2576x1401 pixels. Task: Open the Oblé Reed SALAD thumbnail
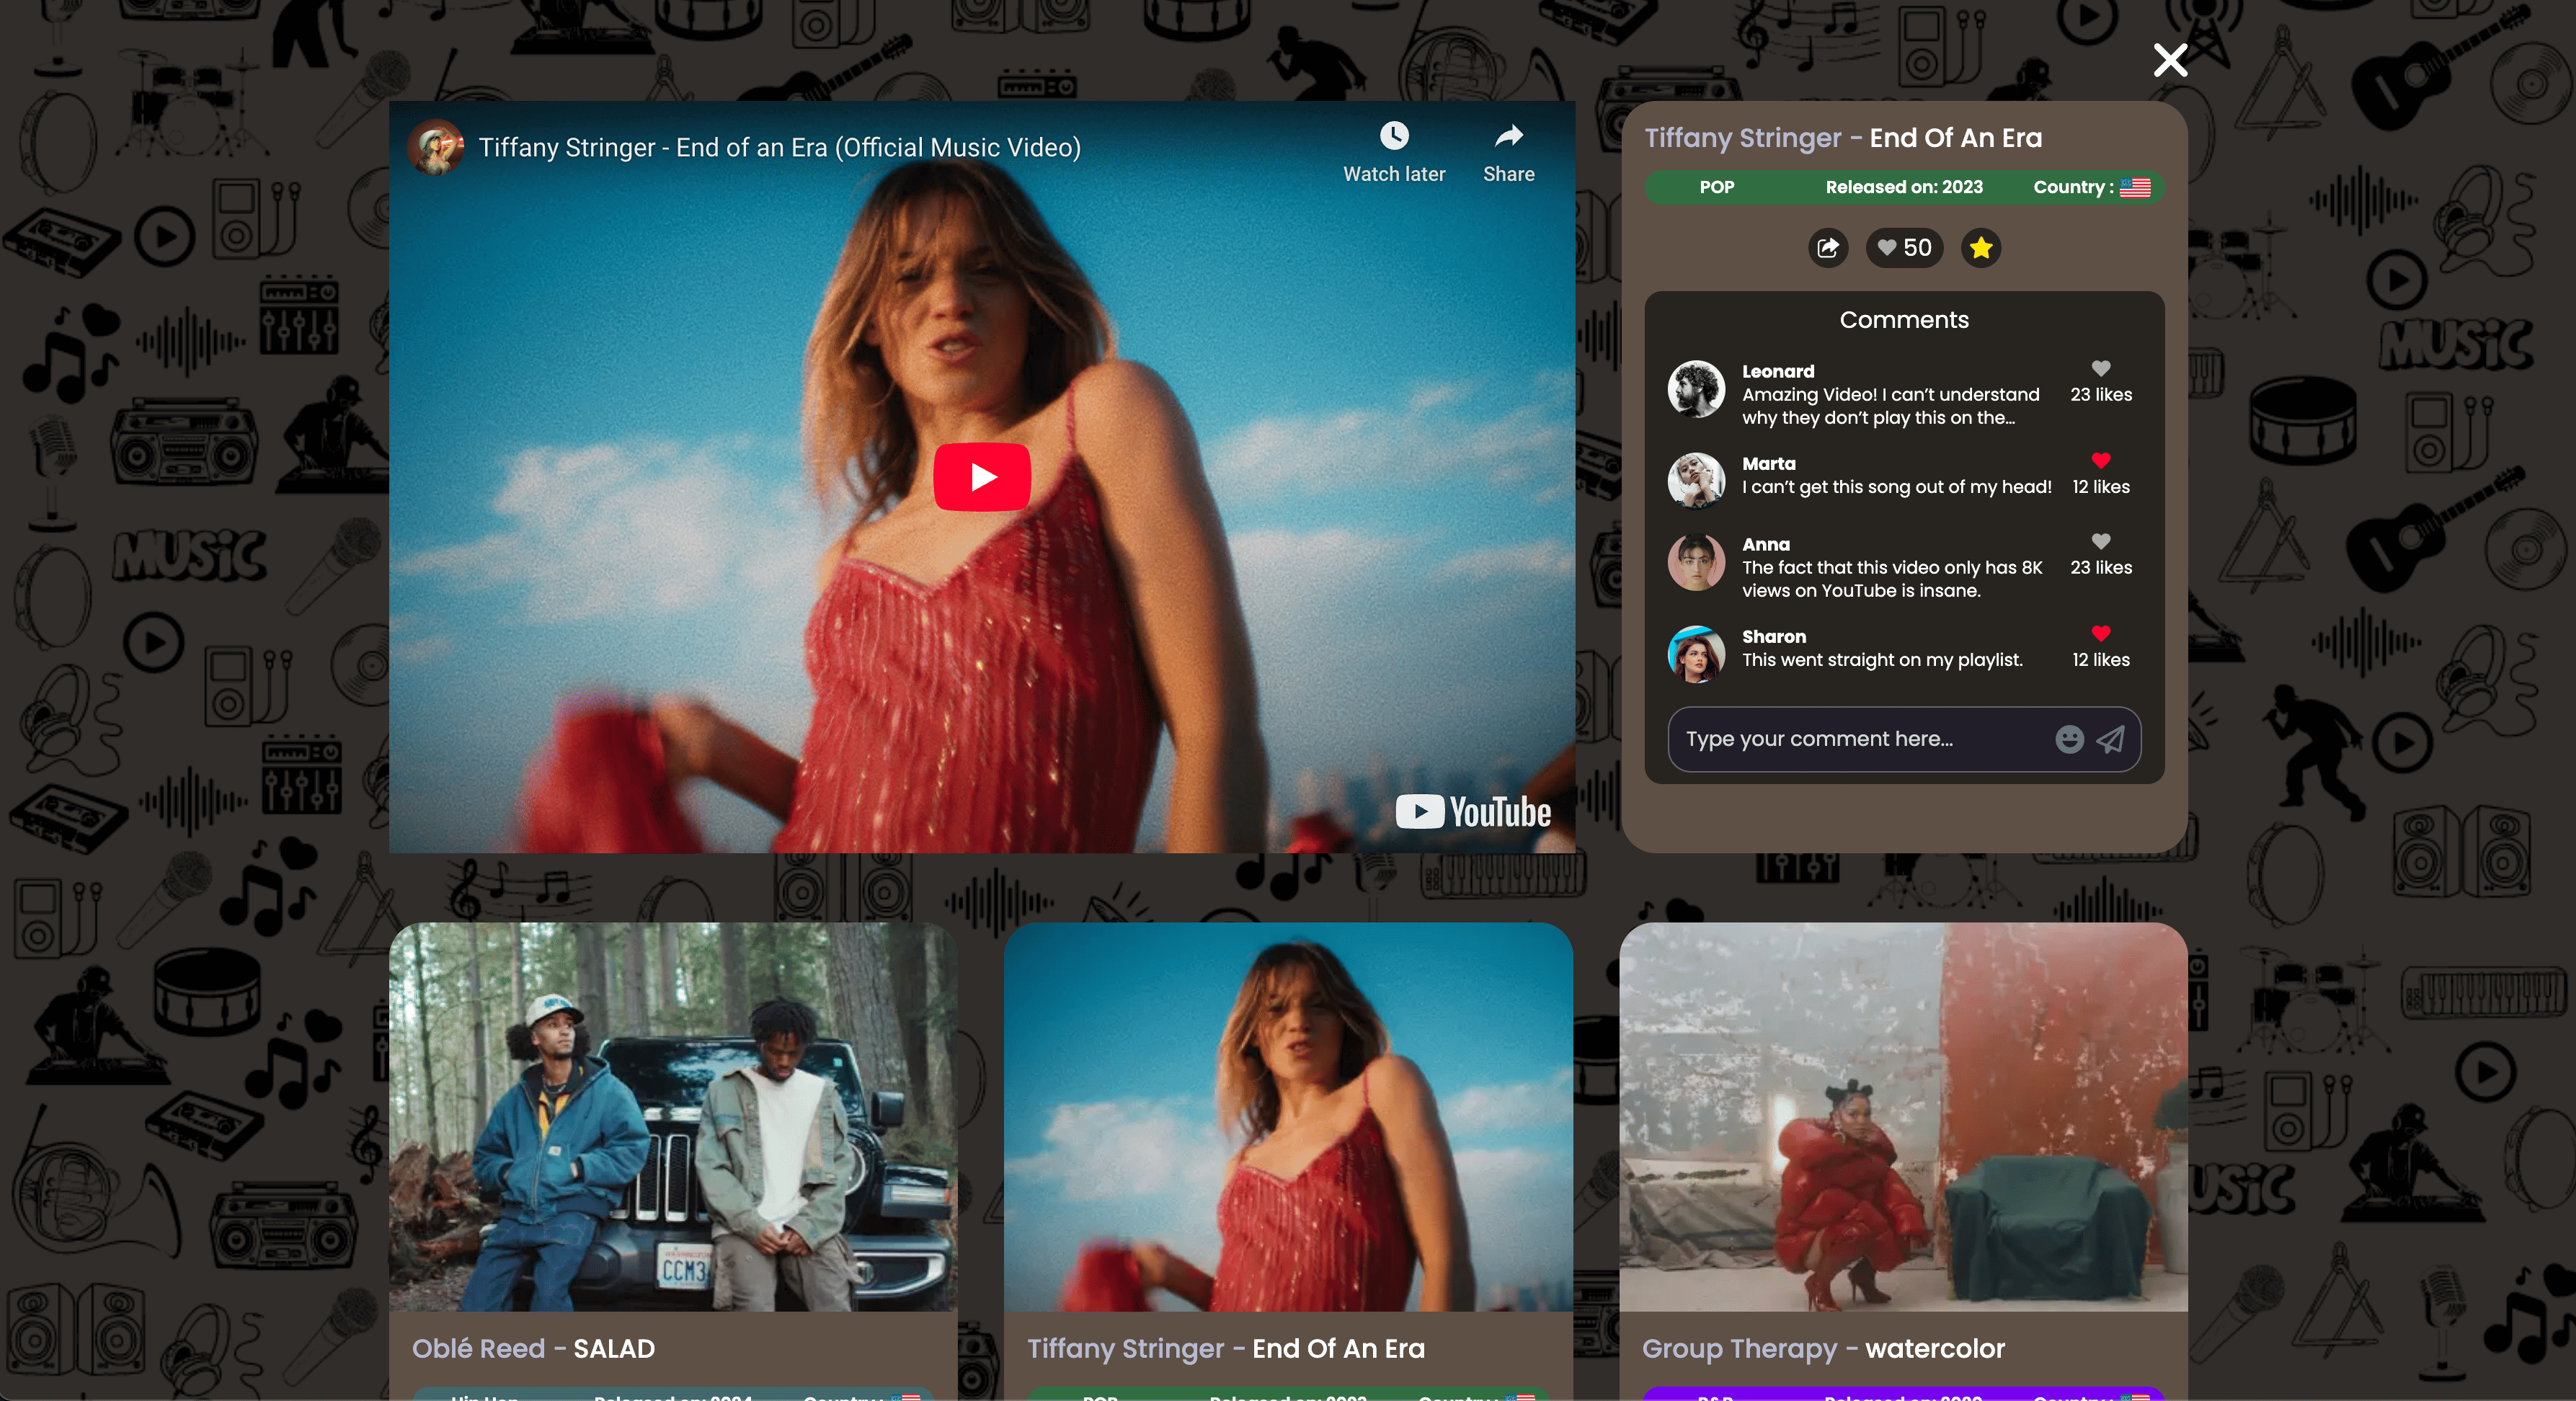[x=672, y=1116]
